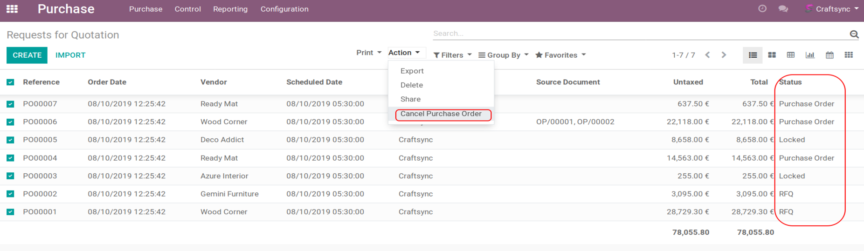This screenshot has height=251, width=864.
Task: Switch to list view
Action: pyautogui.click(x=753, y=55)
